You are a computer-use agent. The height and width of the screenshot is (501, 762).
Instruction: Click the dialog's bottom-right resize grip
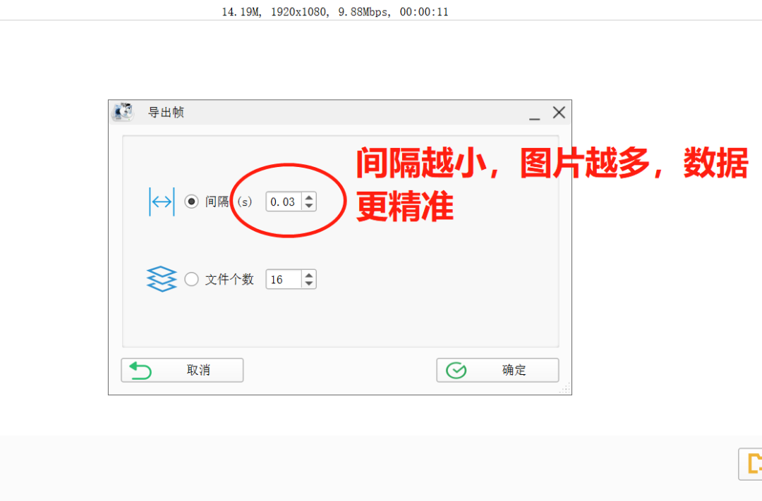click(x=565, y=388)
